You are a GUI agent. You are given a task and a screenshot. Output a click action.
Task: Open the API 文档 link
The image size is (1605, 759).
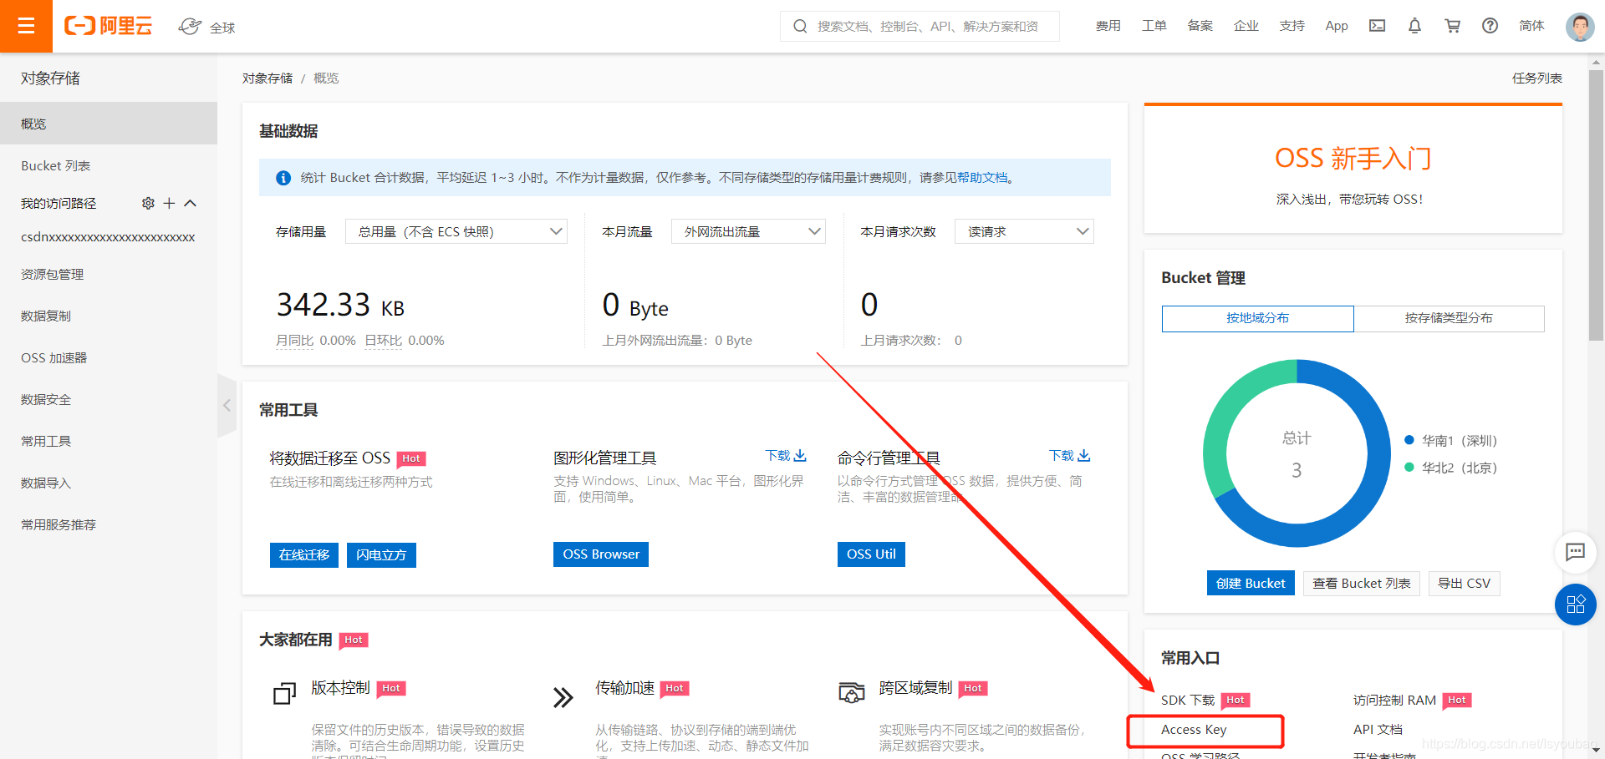(x=1378, y=730)
